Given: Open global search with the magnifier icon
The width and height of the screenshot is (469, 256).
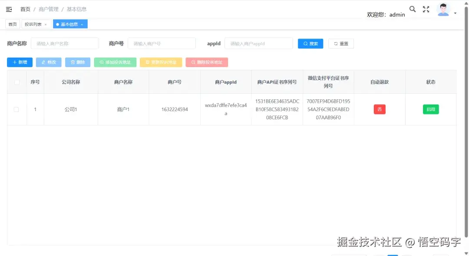Looking at the screenshot, I should [412, 9].
